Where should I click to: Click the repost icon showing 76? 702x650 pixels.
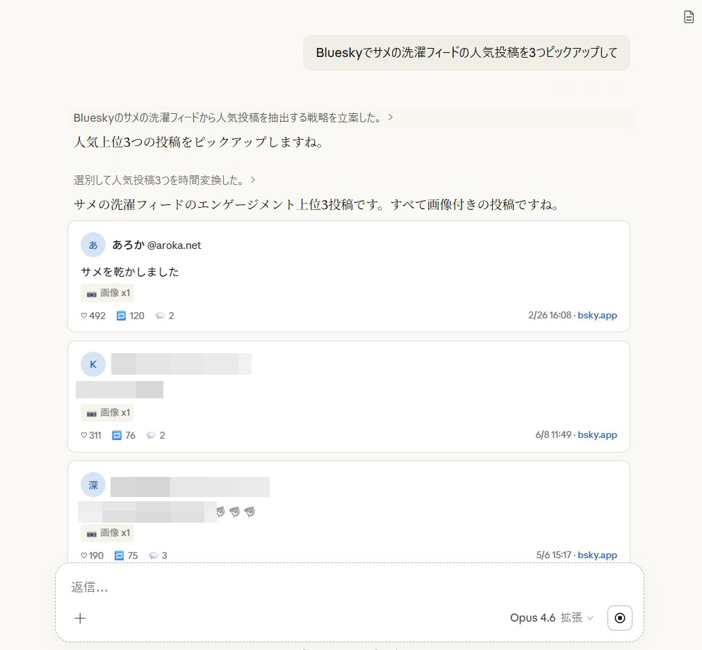(116, 435)
